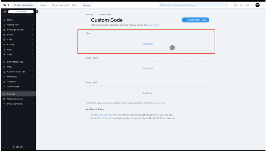
Task: Click Edit Site at sidebar bottom
Action: click(18, 147)
